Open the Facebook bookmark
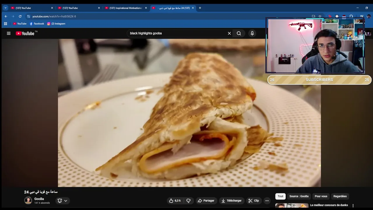The image size is (373, 210). click(x=37, y=24)
